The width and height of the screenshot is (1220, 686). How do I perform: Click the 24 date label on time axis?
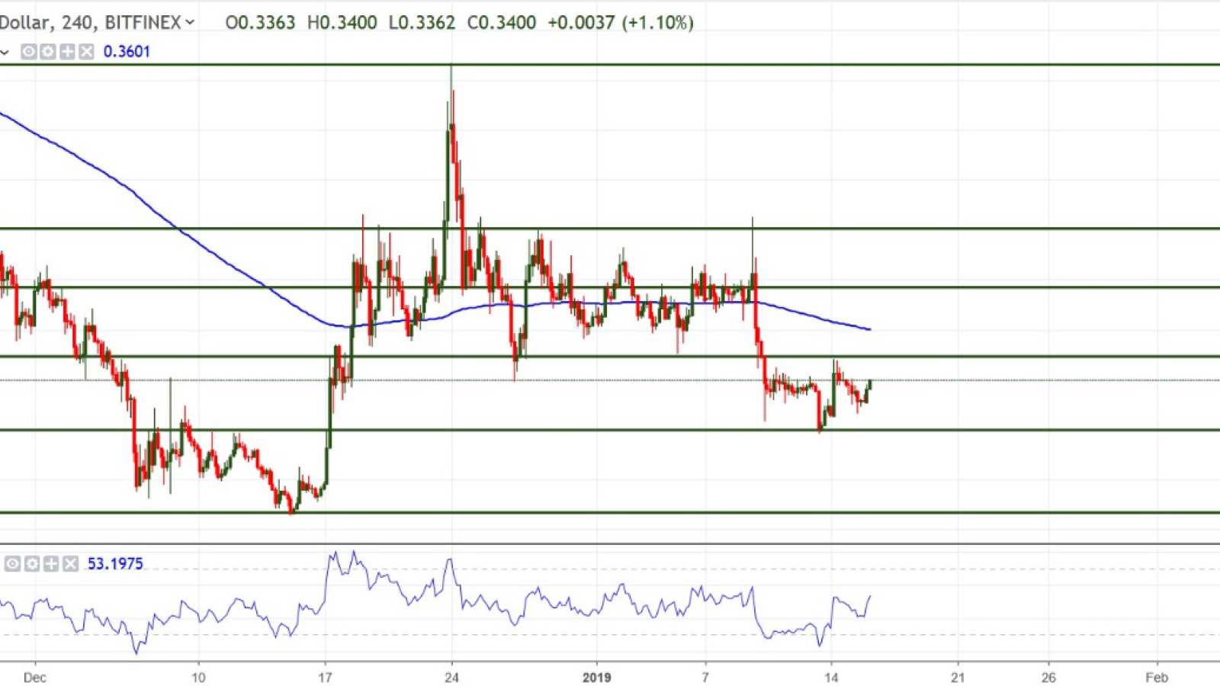click(x=451, y=678)
